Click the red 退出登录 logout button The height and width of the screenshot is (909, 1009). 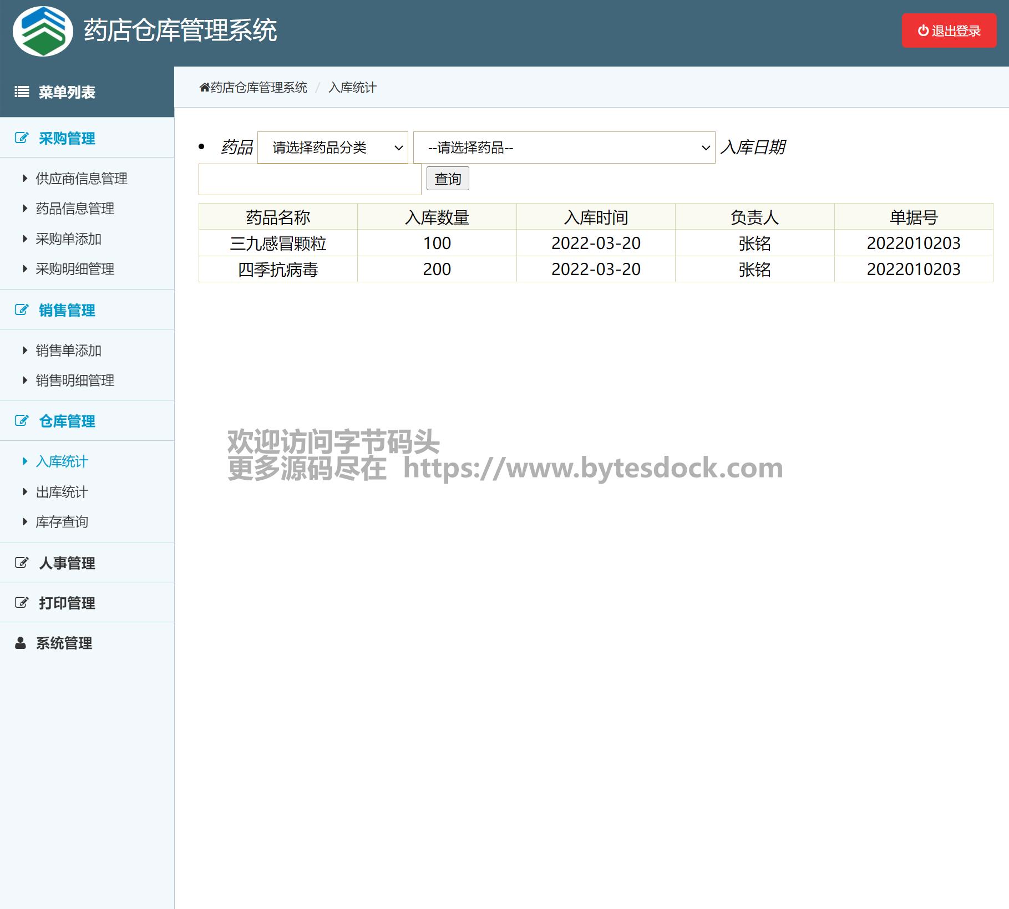949,31
